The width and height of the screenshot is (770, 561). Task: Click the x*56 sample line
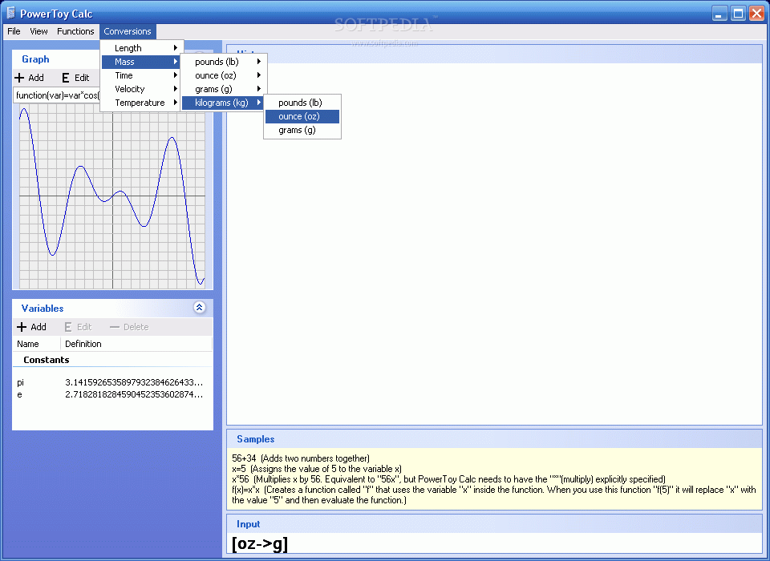pyautogui.click(x=449, y=479)
